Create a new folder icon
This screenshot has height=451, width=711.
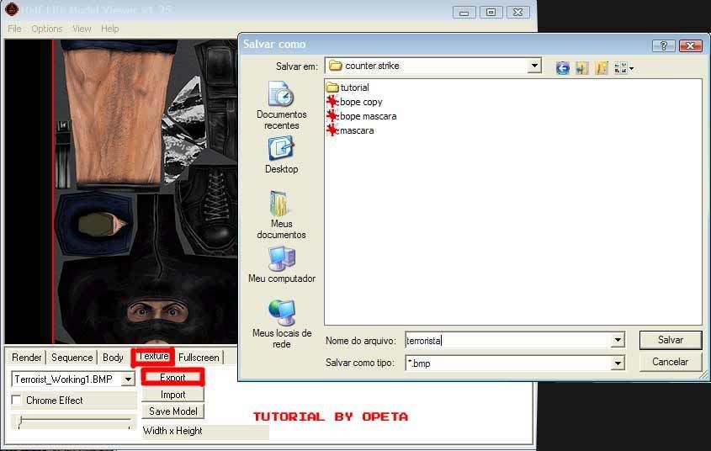[x=602, y=68]
